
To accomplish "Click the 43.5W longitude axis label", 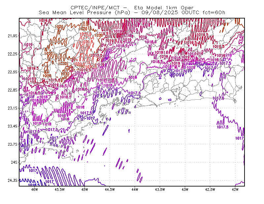I will coord(160,189).
